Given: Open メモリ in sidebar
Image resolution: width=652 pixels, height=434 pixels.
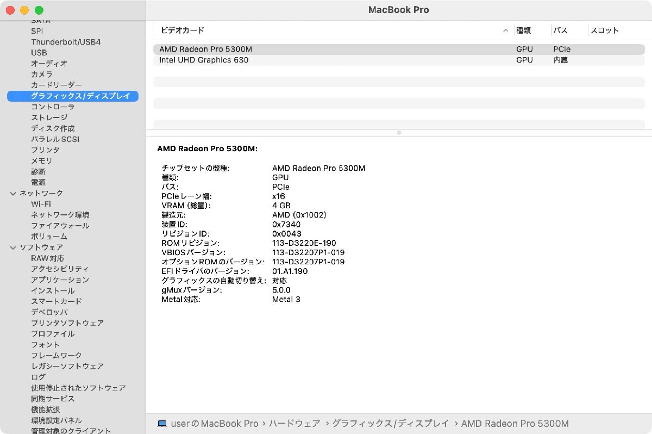Looking at the screenshot, I should [42, 160].
